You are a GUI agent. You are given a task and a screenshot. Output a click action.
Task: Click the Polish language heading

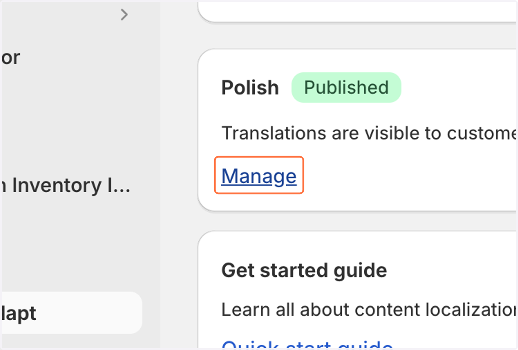click(250, 88)
